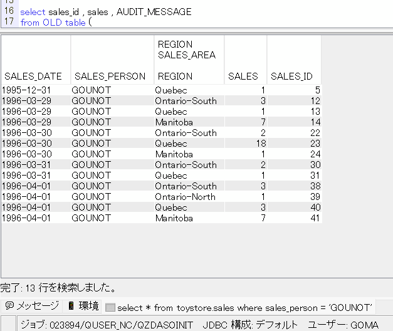The image size is (393, 331).
Task: Click the SALES_PERSON column header
Action: [112, 60]
